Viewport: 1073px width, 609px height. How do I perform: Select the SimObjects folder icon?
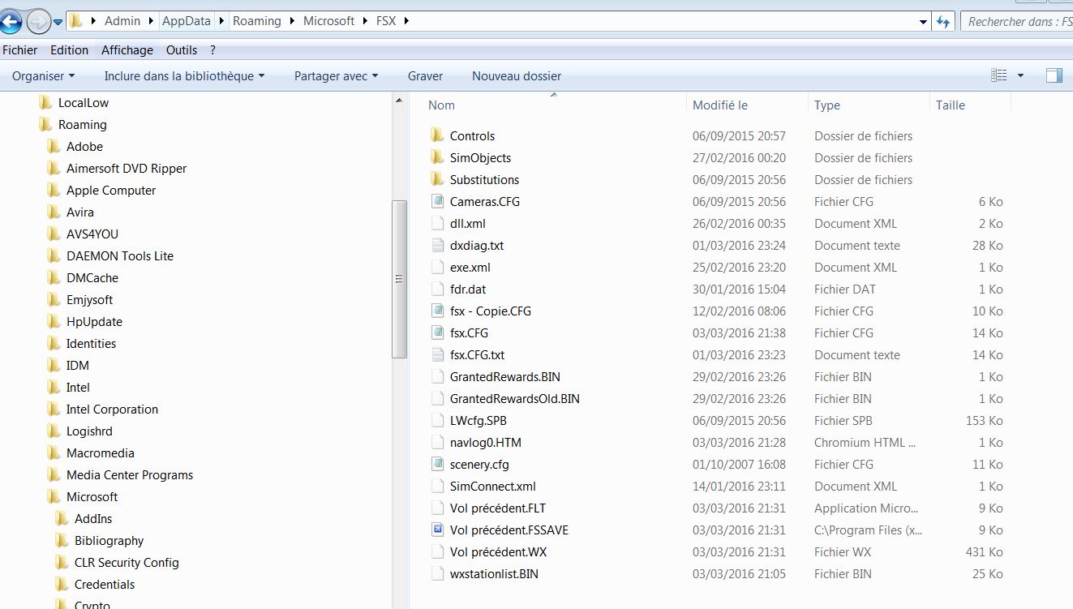pyautogui.click(x=437, y=157)
